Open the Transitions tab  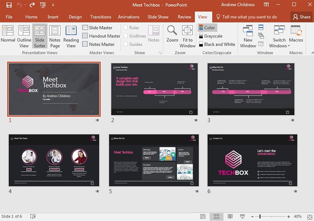click(x=100, y=17)
